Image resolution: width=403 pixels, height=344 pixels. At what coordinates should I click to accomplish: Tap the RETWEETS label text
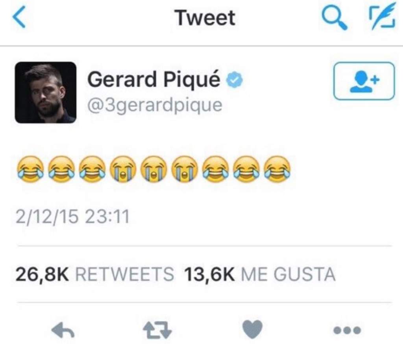(125, 274)
